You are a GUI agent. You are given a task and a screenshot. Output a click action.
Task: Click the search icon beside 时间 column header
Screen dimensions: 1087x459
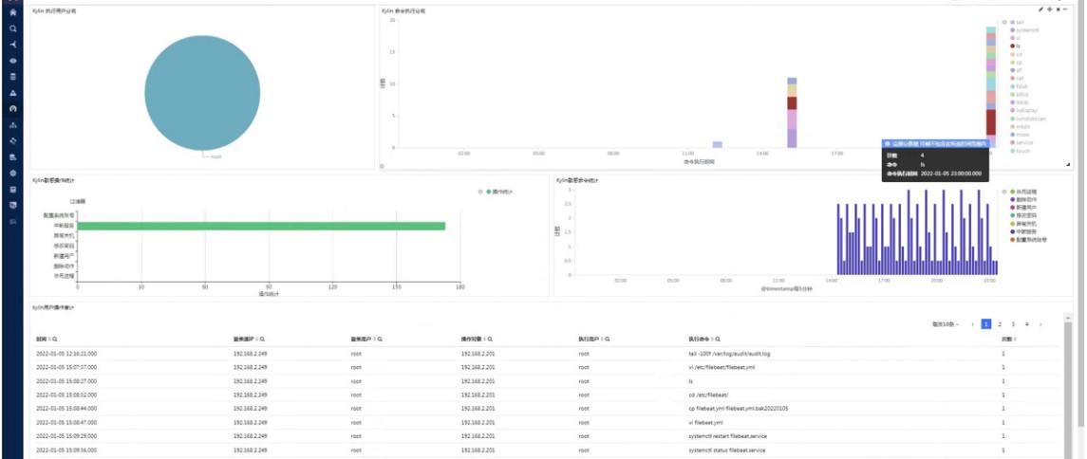click(x=55, y=340)
